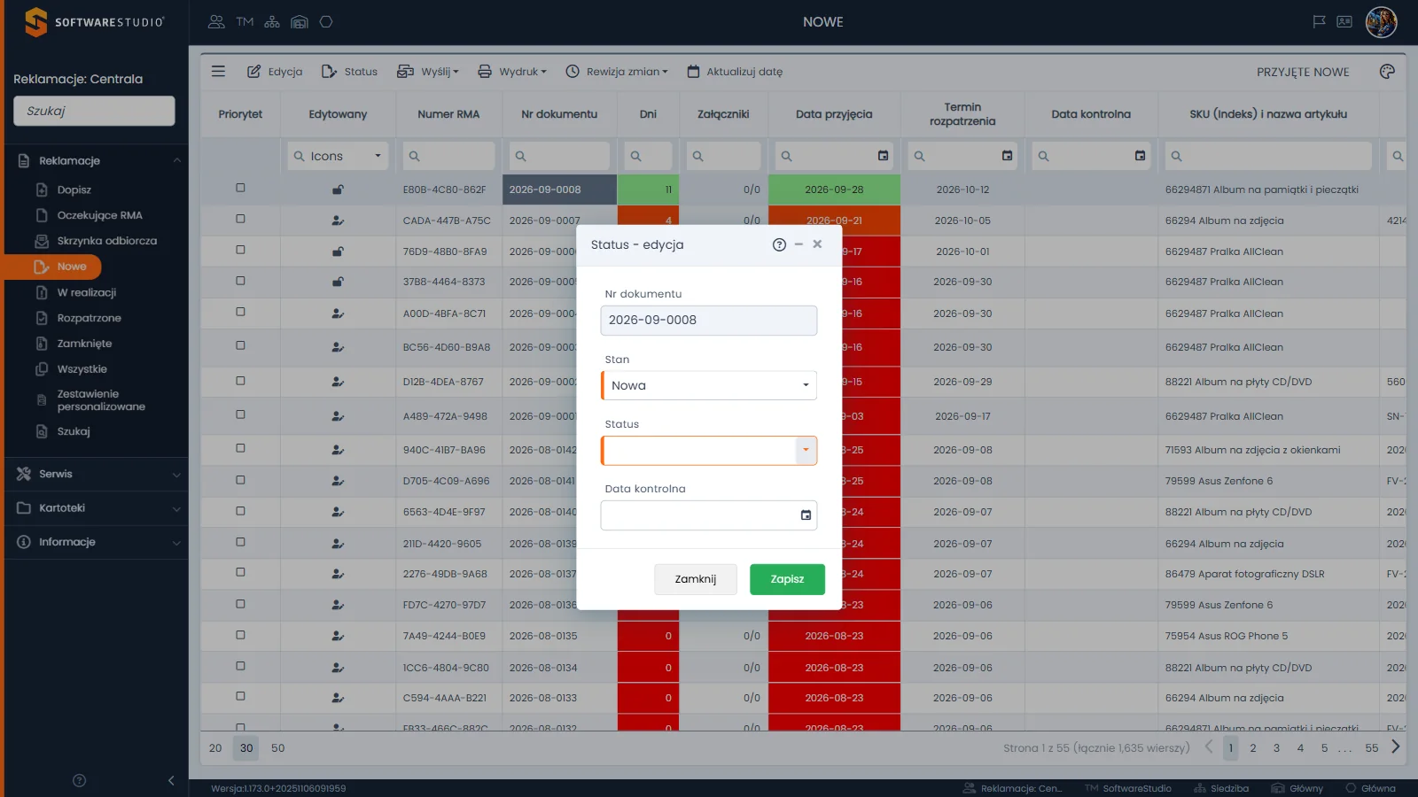Click Edycja in the toolbar
Viewport: 1418px width, 797px height.
[x=275, y=72]
